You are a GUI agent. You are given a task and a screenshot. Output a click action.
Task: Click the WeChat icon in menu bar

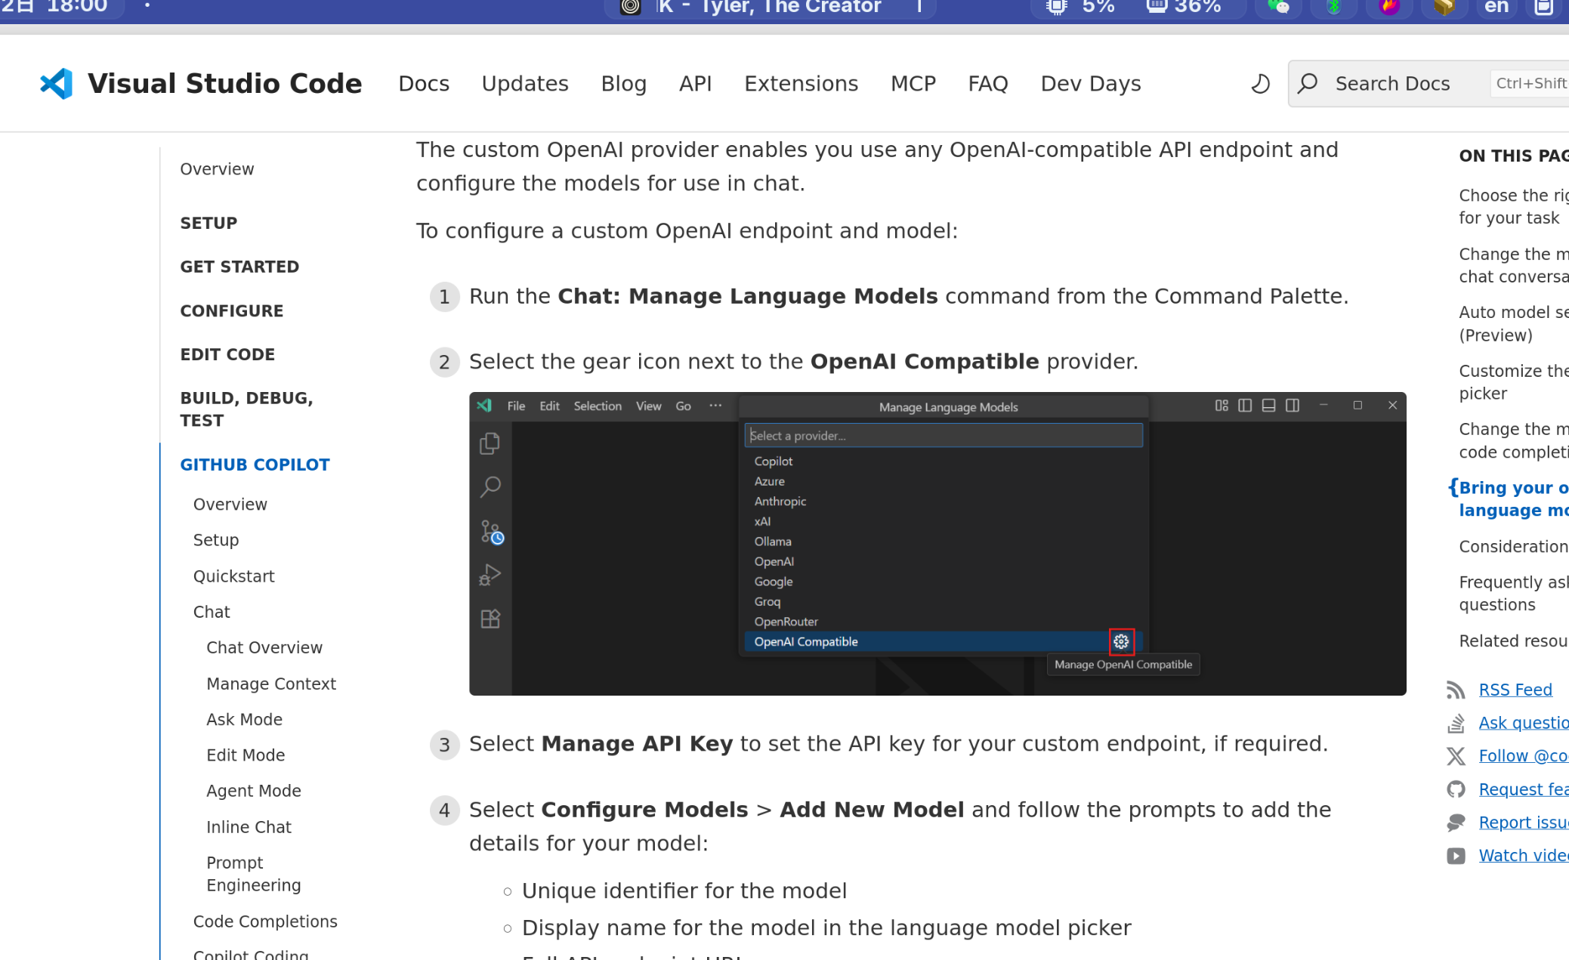click(x=1278, y=8)
